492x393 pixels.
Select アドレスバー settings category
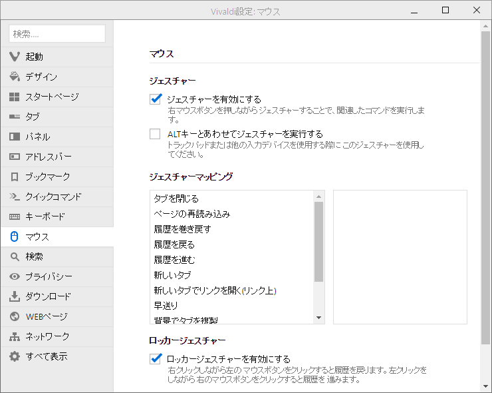57,157
